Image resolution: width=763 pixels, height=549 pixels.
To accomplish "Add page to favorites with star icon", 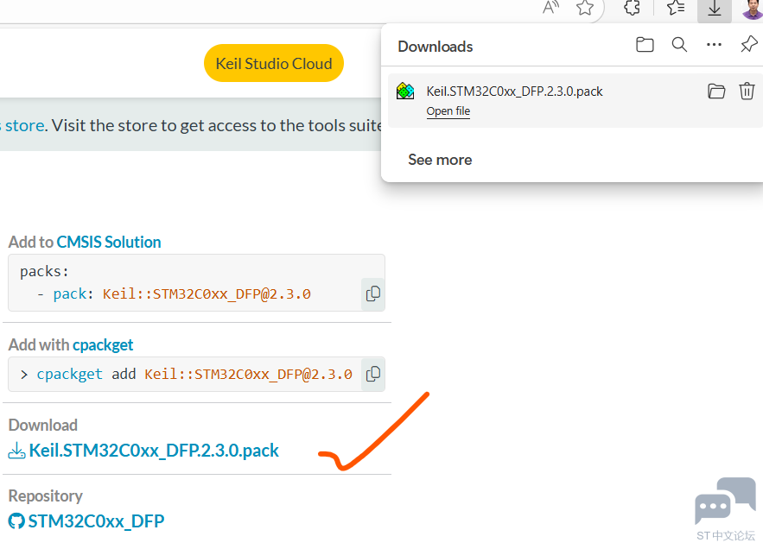I will [585, 9].
